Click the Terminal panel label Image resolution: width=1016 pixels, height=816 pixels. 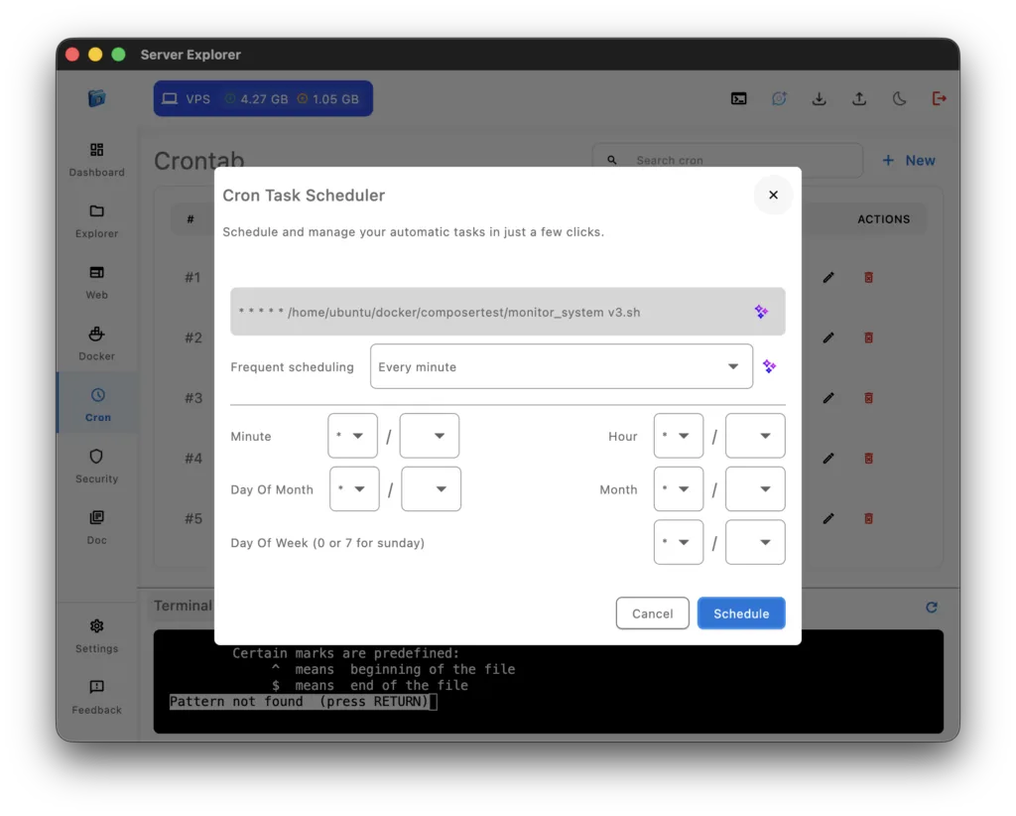click(183, 606)
